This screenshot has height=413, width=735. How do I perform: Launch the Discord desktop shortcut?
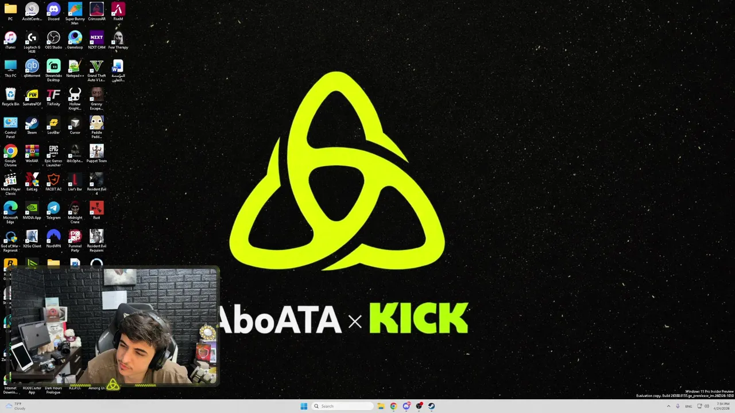pyautogui.click(x=53, y=11)
